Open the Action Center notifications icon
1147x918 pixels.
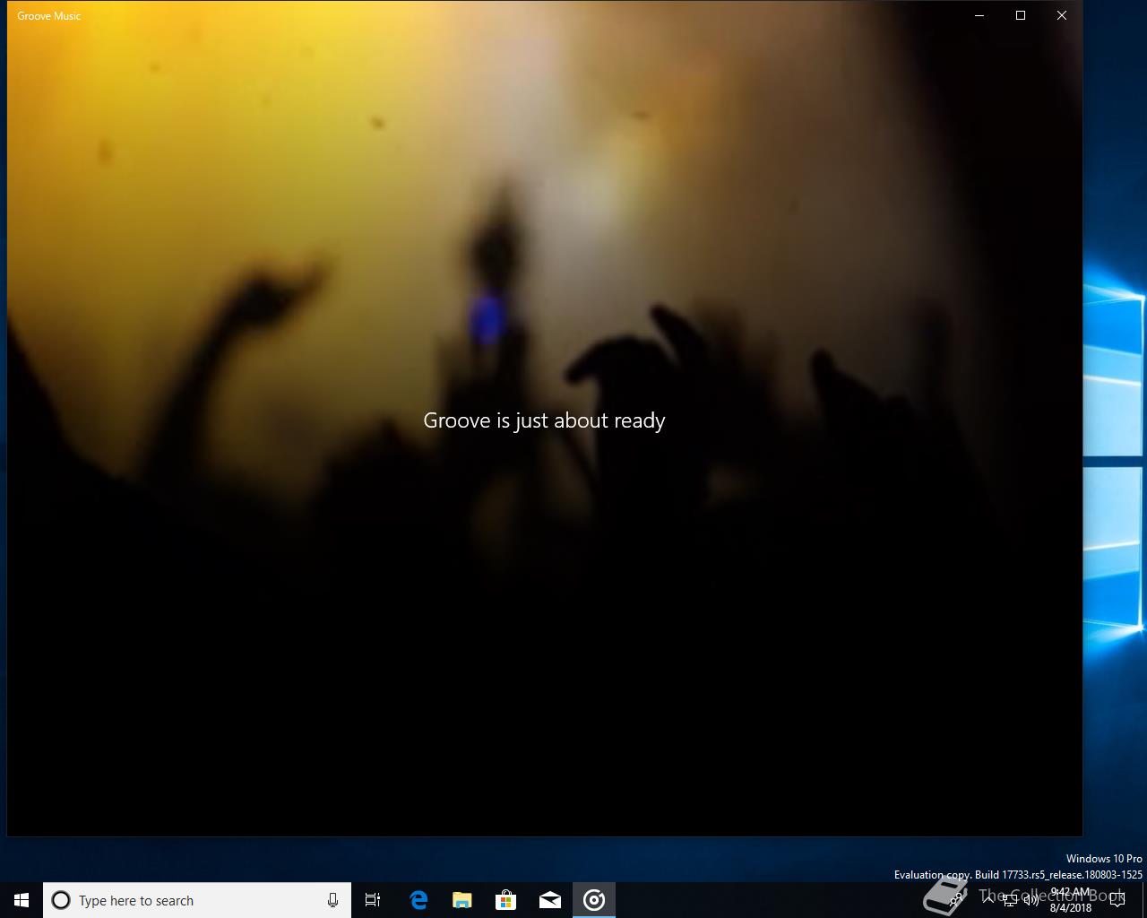pos(1117,900)
